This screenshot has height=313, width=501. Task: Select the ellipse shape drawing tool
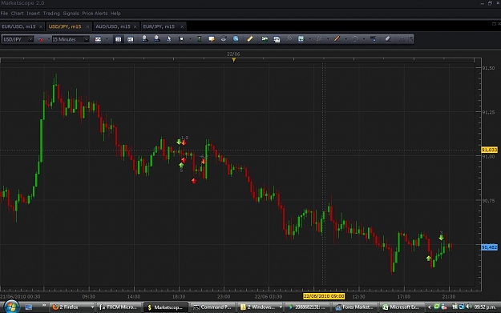click(x=354, y=39)
